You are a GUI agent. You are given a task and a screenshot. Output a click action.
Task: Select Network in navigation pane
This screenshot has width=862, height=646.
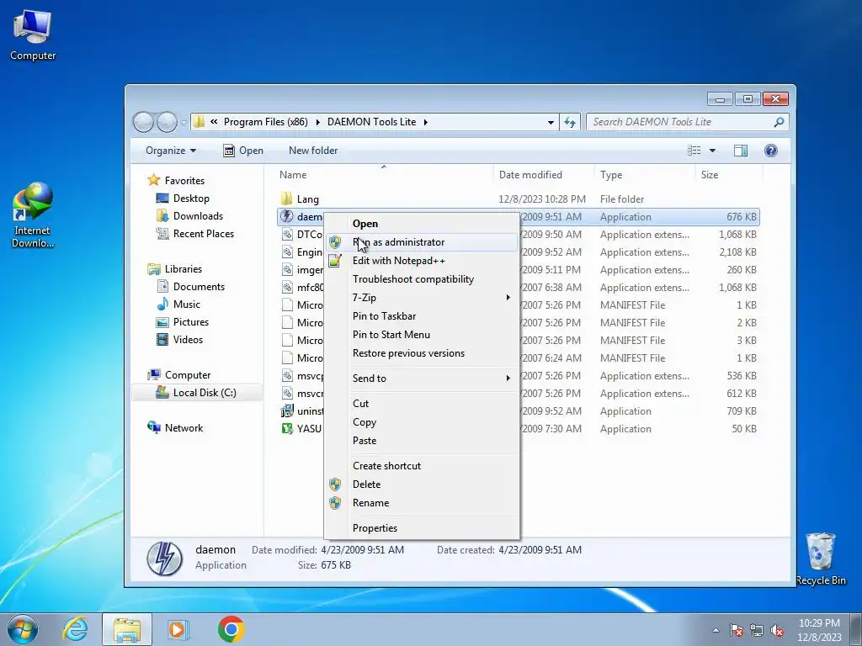click(175, 428)
